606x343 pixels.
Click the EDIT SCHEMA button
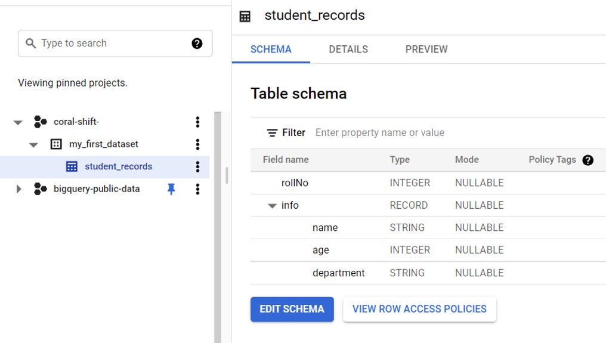point(292,309)
